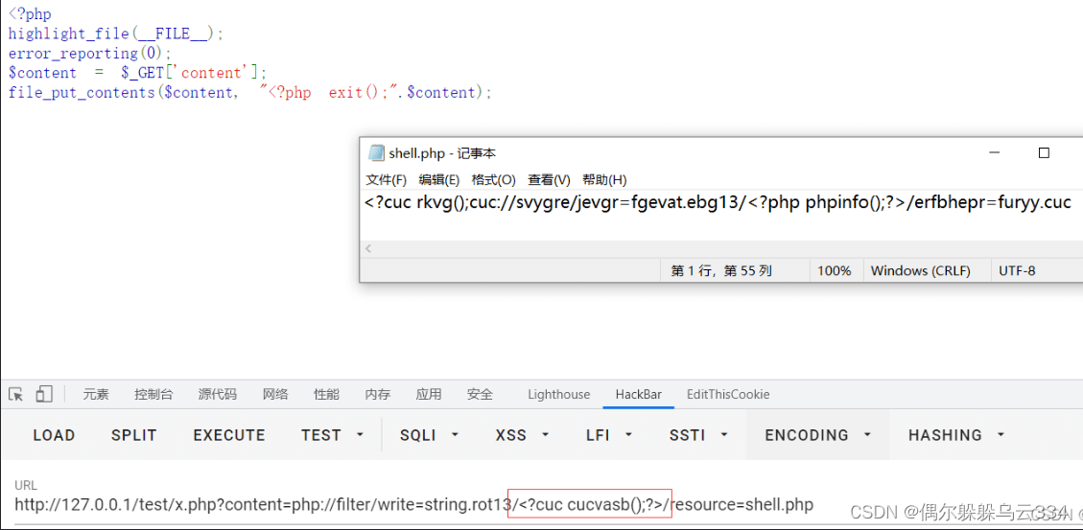Click Notepad horizontal scrollbar left arrow

coord(368,248)
